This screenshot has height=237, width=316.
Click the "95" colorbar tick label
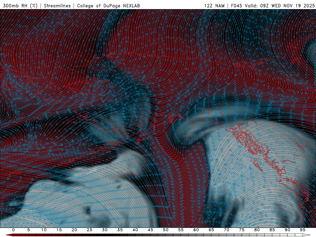(x=302, y=230)
